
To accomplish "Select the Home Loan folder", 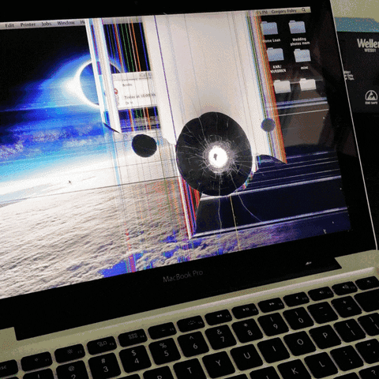I will pyautogui.click(x=270, y=28).
